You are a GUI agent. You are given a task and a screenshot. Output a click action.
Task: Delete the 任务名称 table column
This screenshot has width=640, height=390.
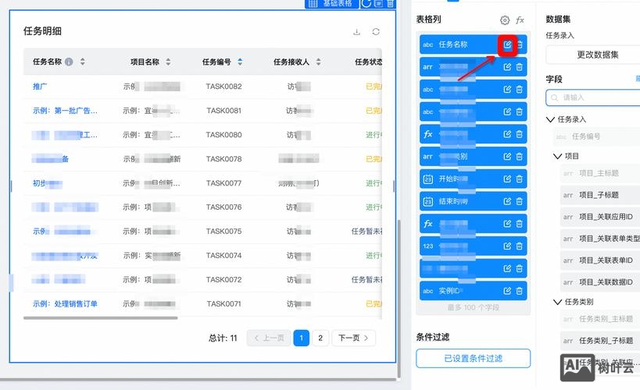(520, 44)
